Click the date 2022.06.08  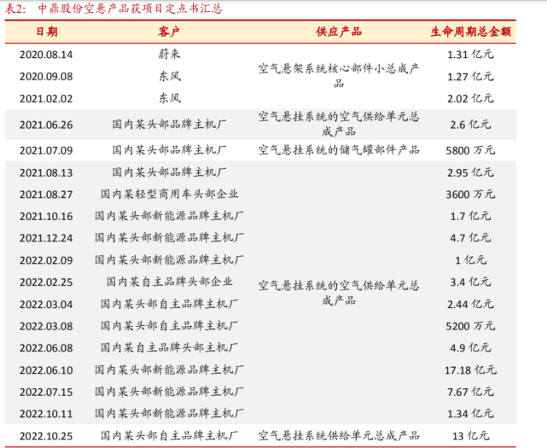46,348
